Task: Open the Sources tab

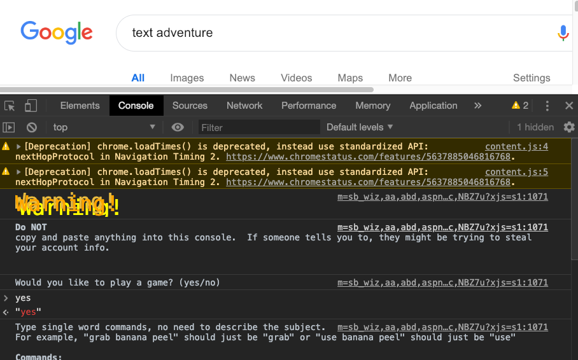Action: (x=190, y=106)
